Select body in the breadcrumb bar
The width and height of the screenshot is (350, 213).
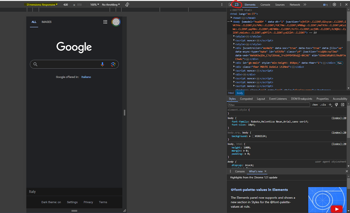240,93
